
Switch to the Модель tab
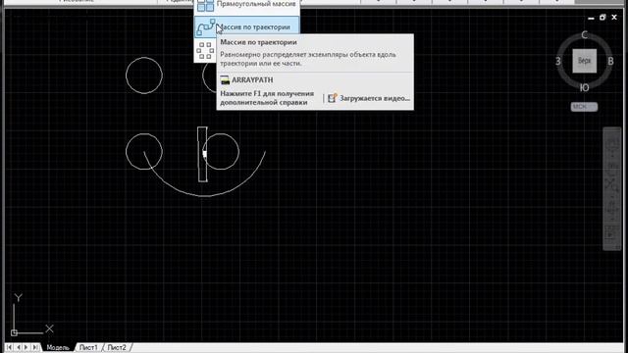(58, 347)
